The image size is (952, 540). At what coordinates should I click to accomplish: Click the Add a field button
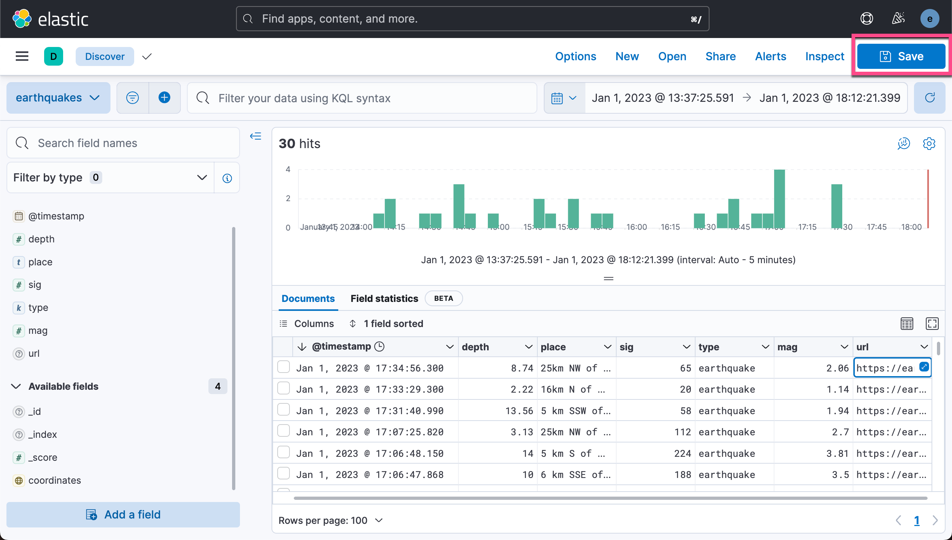pos(123,515)
